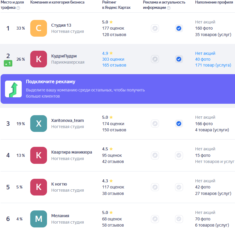This screenshot has width=235, height=233.
Task: Click the advertising icon for КудриПудри
Action: tap(155, 59)
